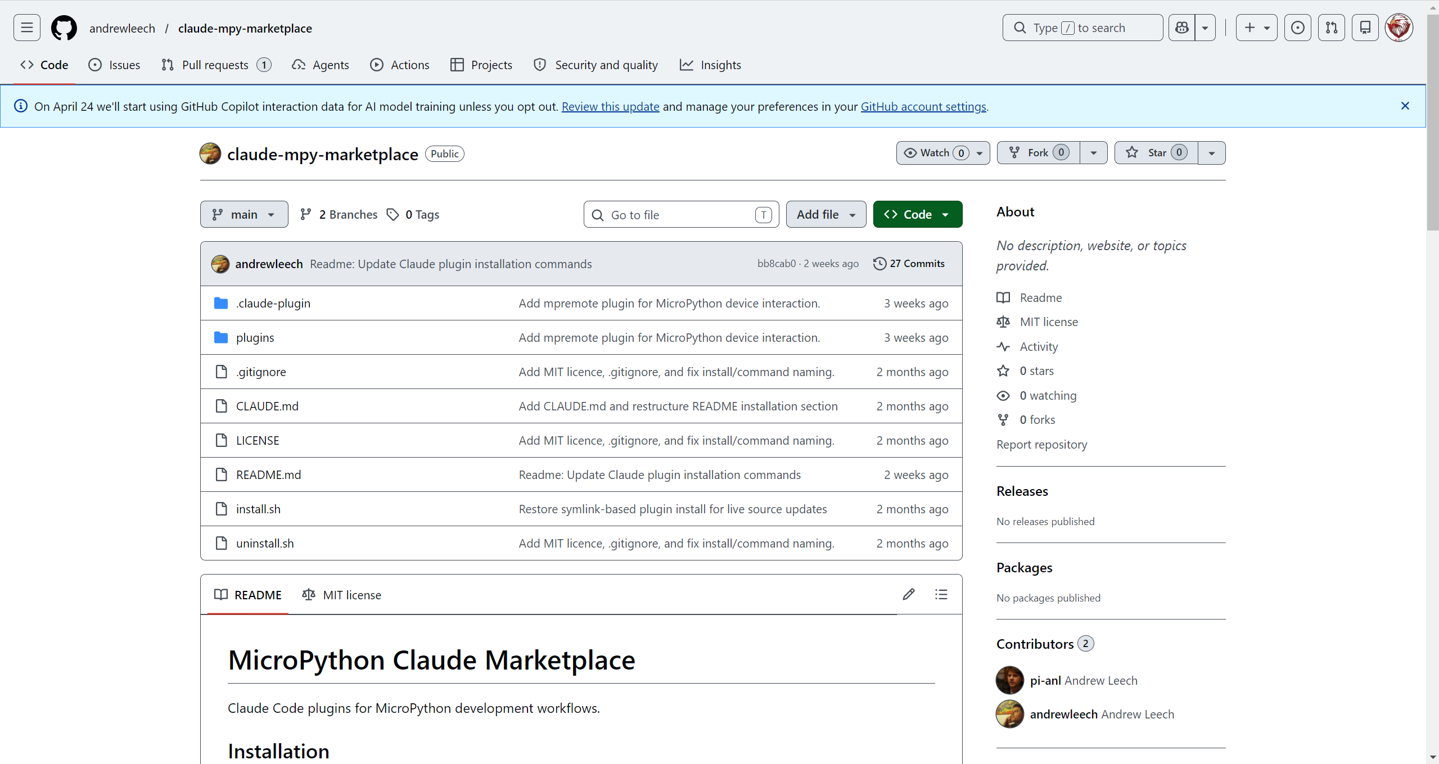Open the 'Restore symlink-based plugin install' commit message
This screenshot has width=1439, height=764.
[673, 509]
